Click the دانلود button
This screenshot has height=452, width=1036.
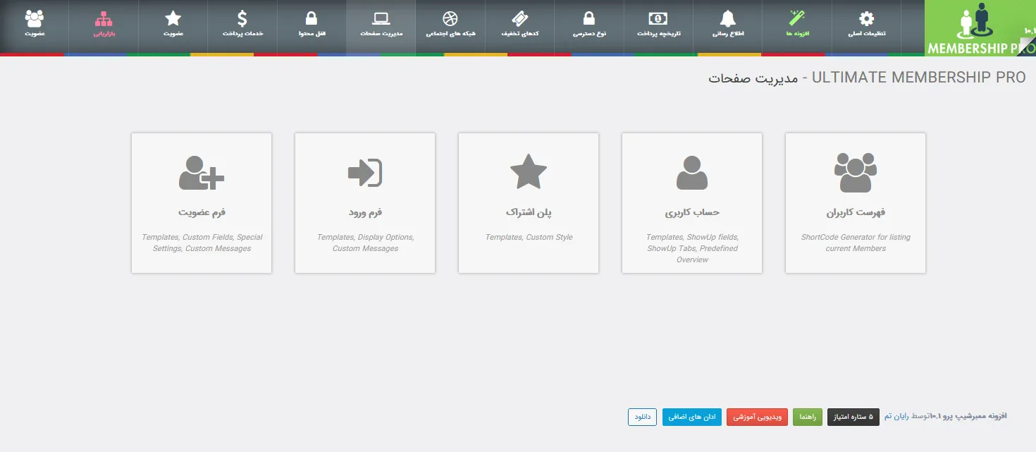click(x=643, y=417)
